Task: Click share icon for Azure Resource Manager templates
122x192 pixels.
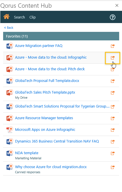Action: [113, 118]
